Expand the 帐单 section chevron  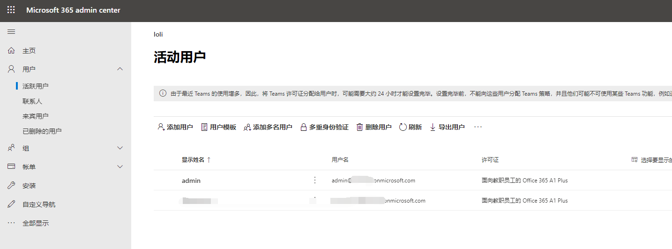[120, 166]
